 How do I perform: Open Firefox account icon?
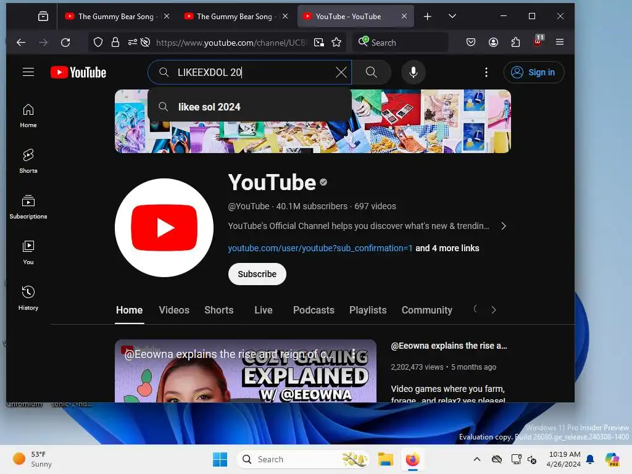pyautogui.click(x=493, y=42)
